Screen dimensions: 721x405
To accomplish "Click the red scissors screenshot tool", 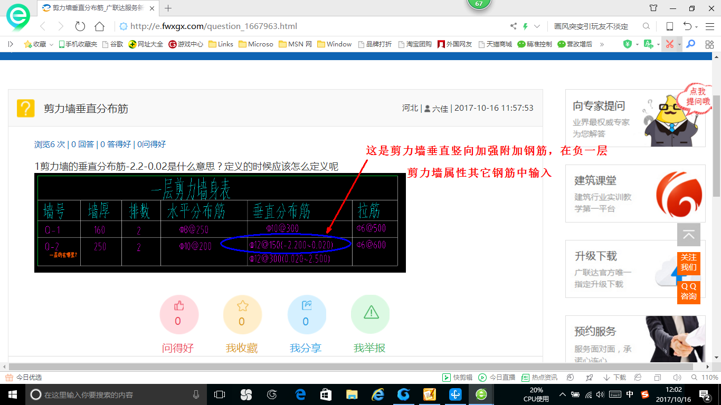I will click(x=669, y=44).
